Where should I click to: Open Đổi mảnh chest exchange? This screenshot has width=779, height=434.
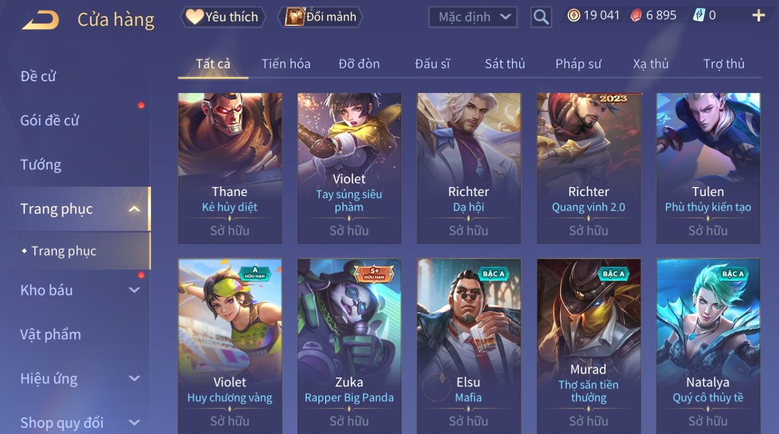[320, 17]
